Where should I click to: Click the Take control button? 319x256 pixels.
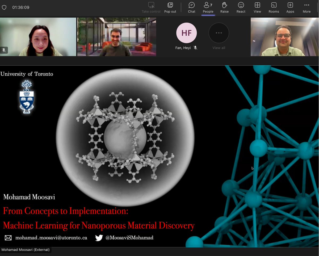coord(151,7)
